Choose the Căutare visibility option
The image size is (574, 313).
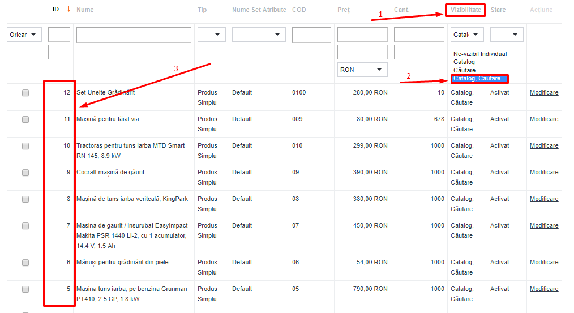point(465,70)
